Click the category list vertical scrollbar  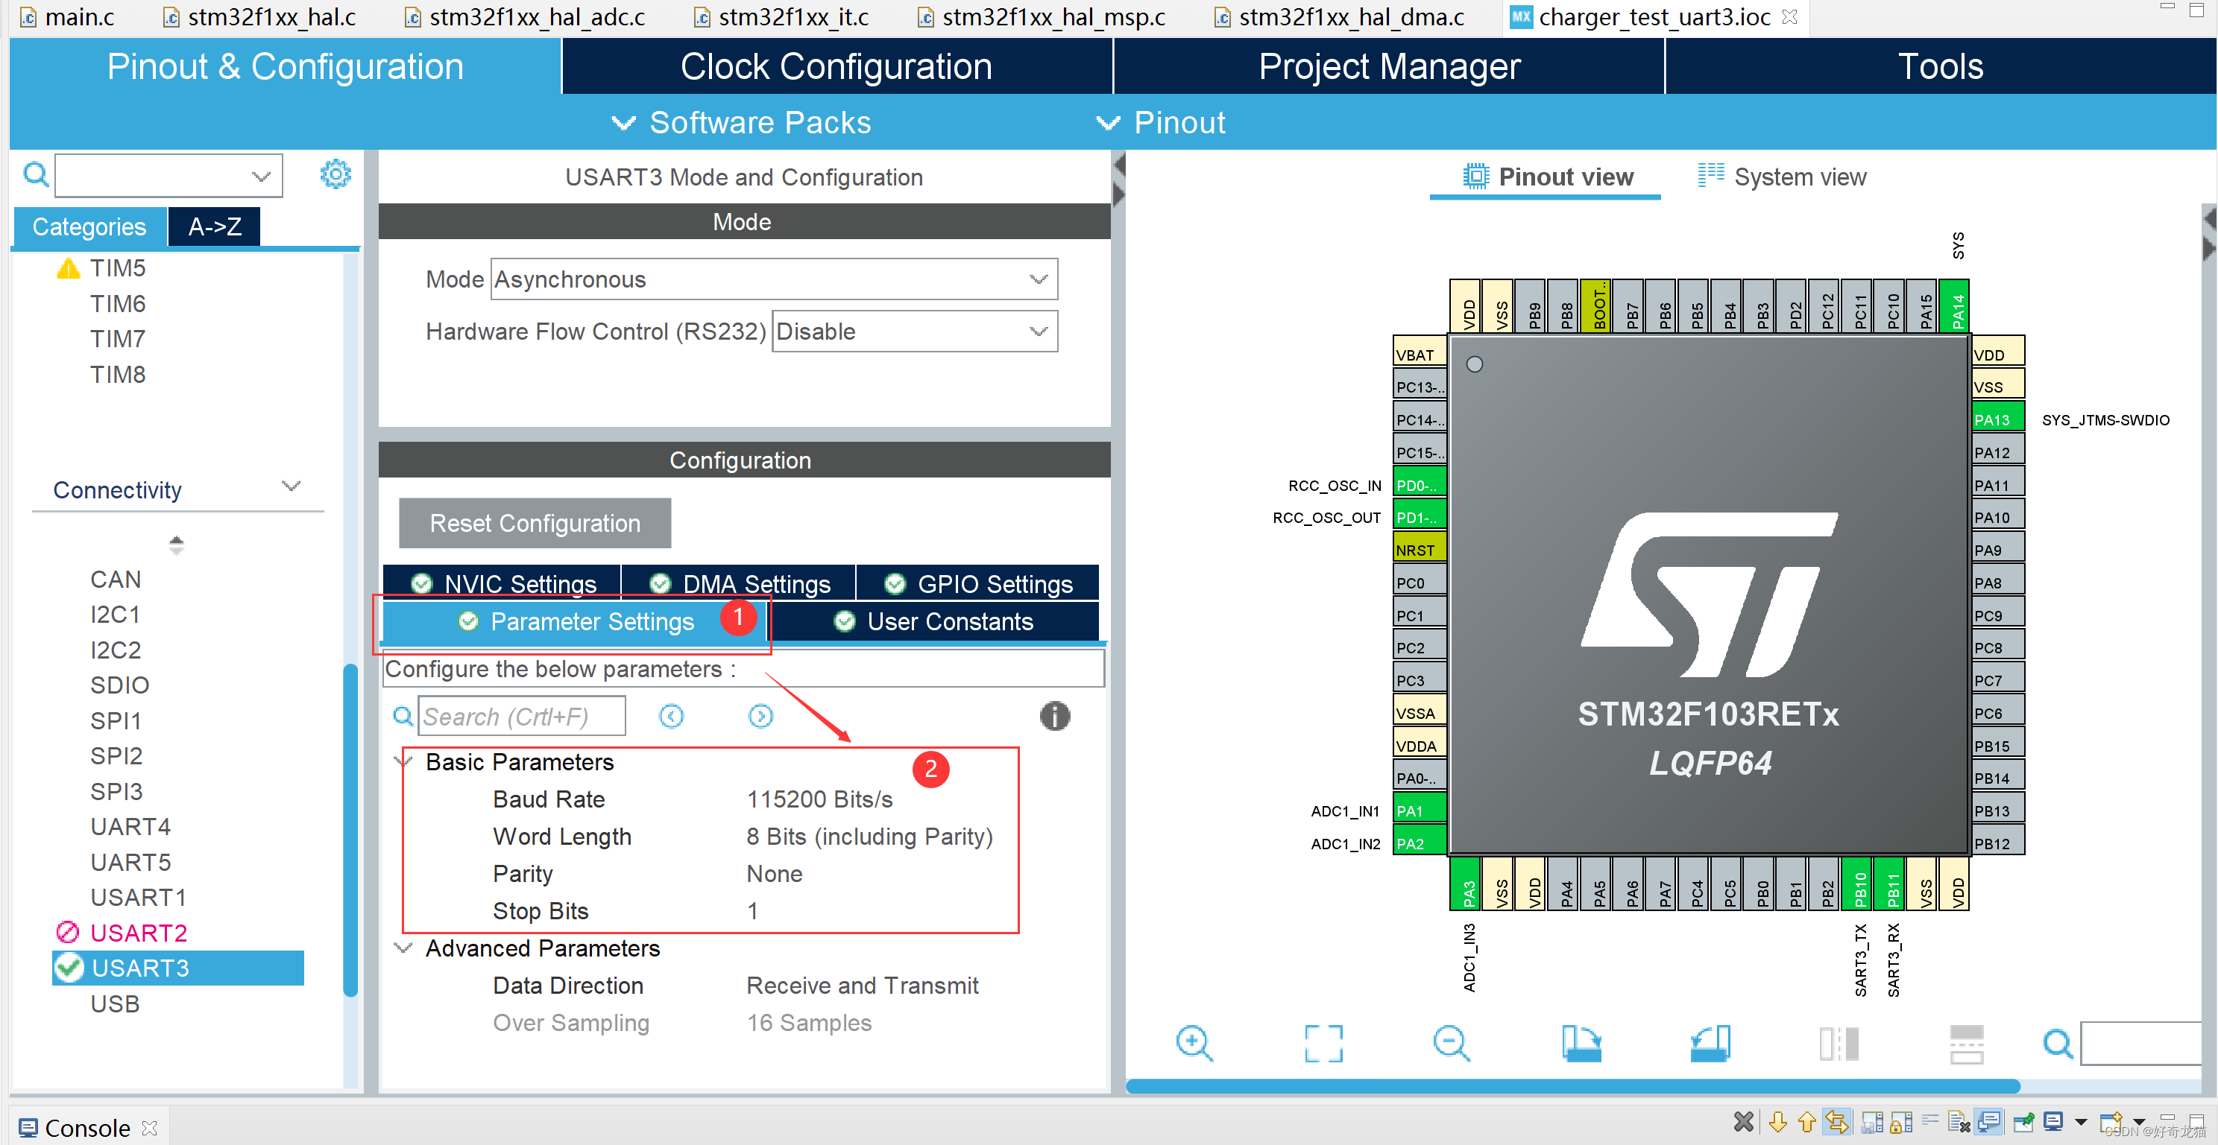point(350,830)
